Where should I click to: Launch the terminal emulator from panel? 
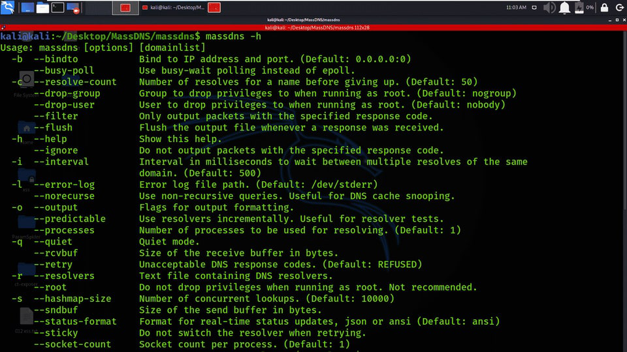(x=57, y=8)
